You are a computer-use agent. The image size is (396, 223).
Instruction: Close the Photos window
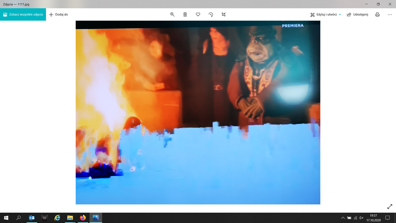[390, 4]
